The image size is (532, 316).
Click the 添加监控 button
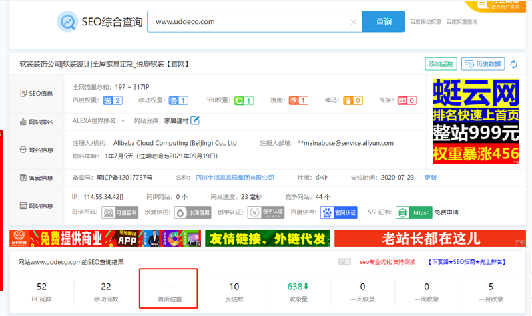[x=441, y=64]
